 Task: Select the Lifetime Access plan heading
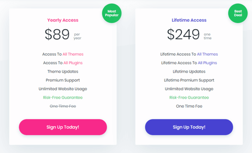click(189, 20)
